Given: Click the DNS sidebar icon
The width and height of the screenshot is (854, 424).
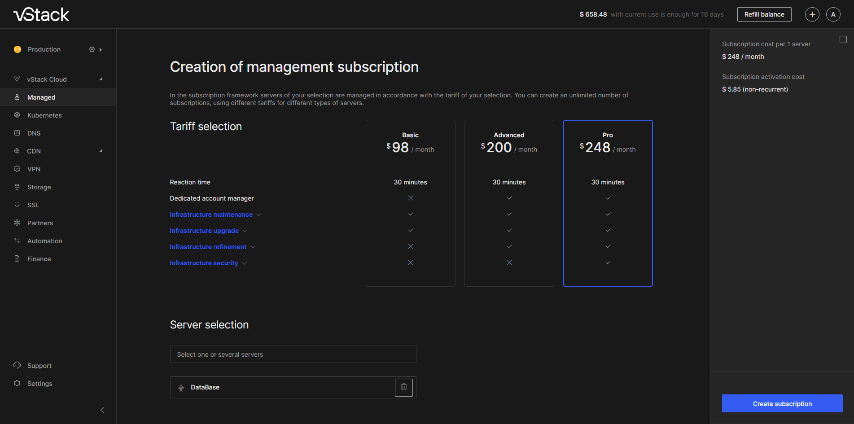Looking at the screenshot, I should 17,133.
